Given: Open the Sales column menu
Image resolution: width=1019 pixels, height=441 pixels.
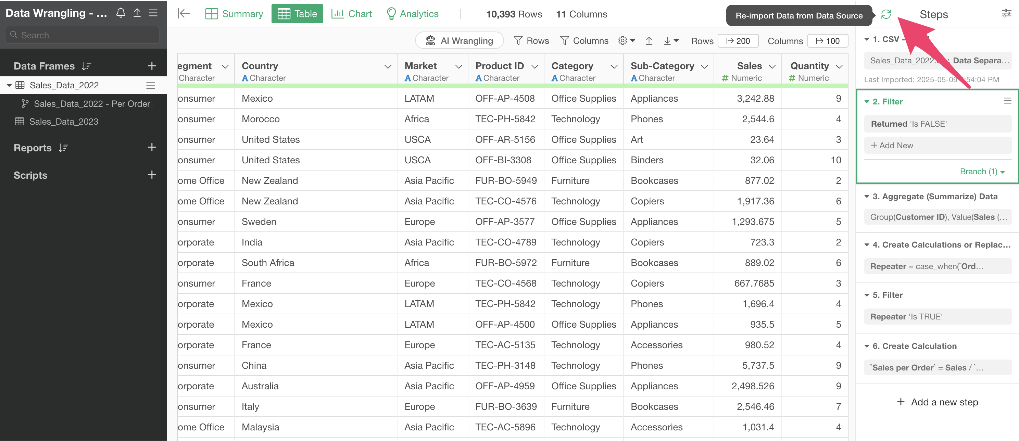Looking at the screenshot, I should point(772,66).
